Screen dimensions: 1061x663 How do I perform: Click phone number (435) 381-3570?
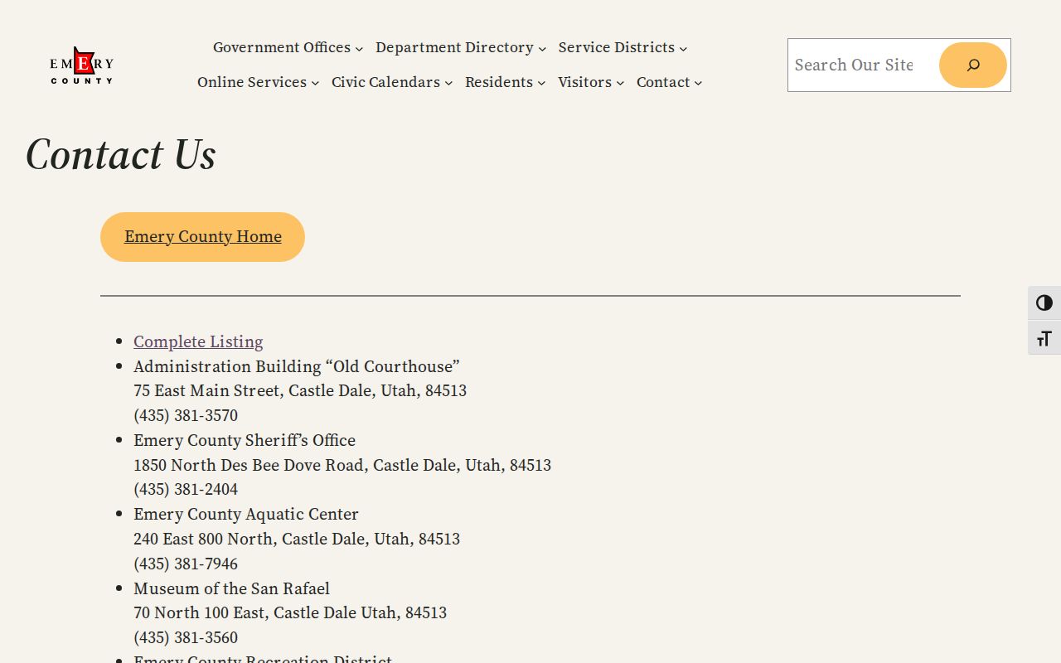186,415
